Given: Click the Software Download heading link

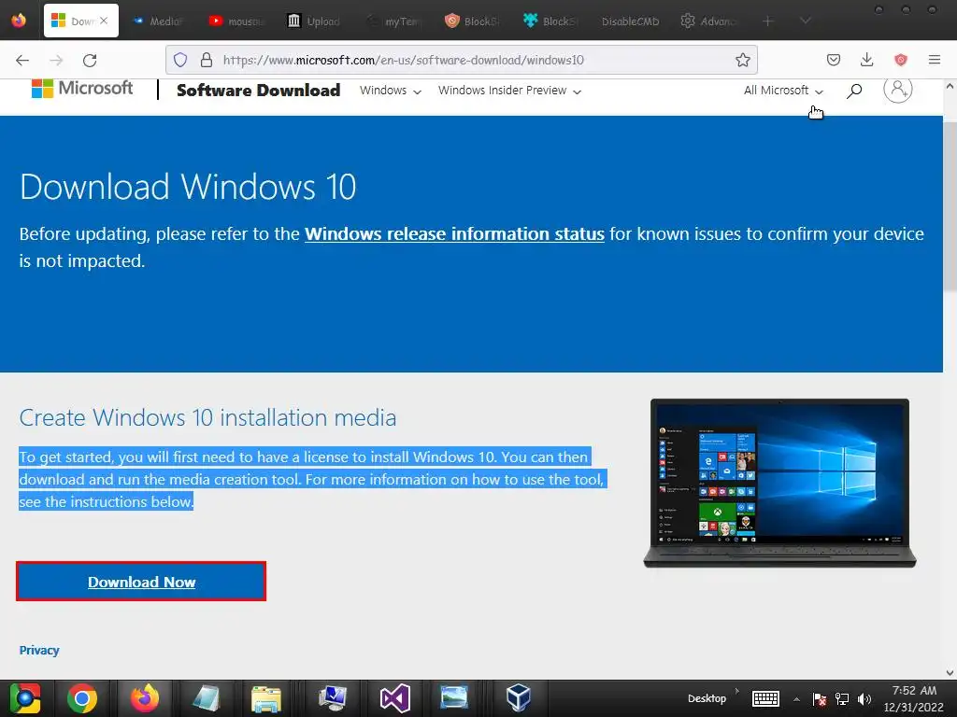Looking at the screenshot, I should point(258,91).
